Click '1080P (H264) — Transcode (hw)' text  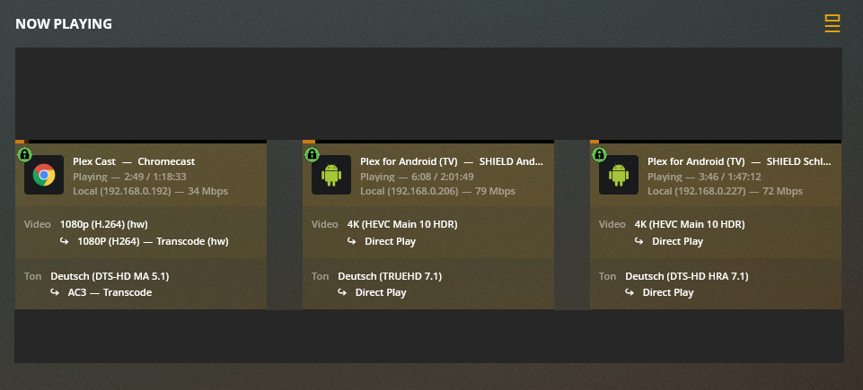point(153,241)
